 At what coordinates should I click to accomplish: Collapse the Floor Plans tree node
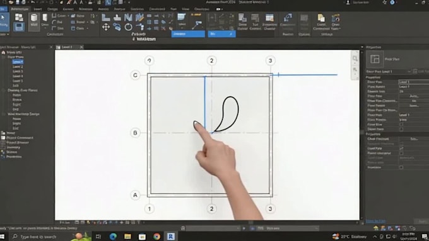click(x=4, y=57)
